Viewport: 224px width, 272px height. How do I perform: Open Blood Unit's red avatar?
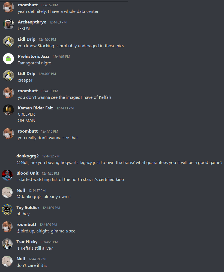7,175
